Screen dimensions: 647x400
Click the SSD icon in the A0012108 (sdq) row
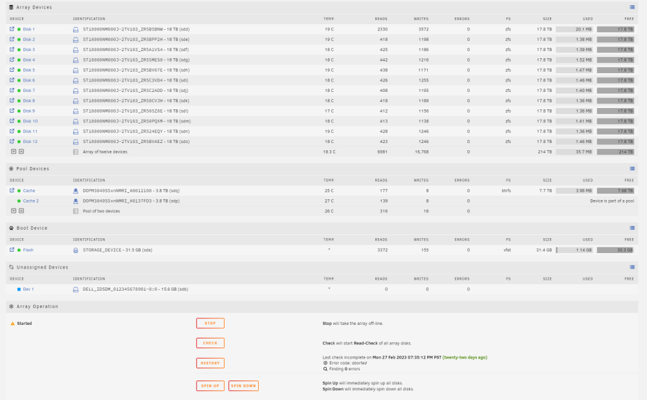[x=76, y=191]
